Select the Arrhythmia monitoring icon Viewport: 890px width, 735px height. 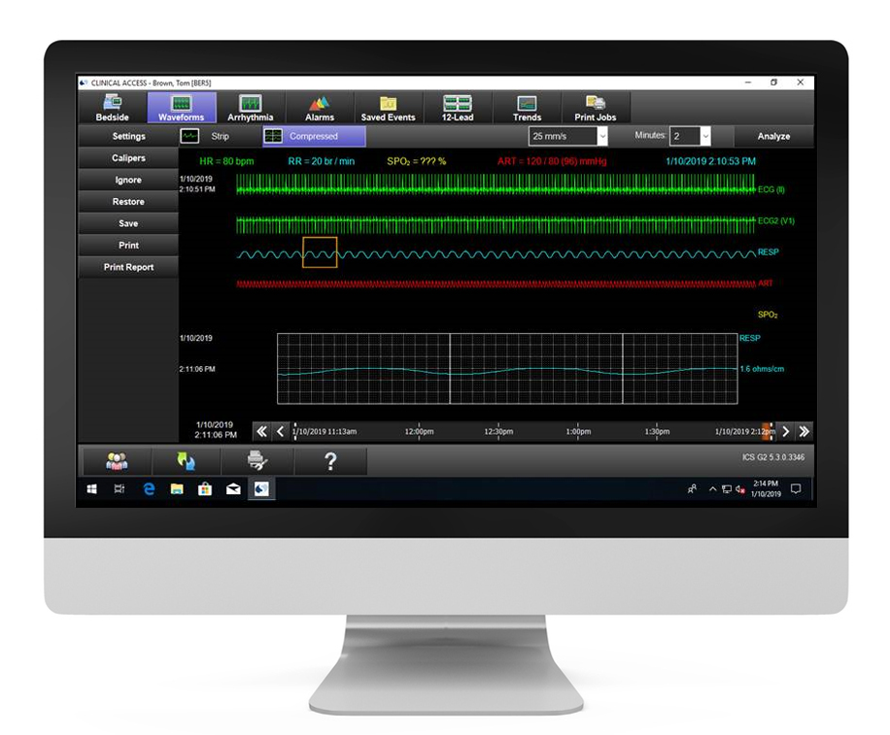tap(250, 108)
